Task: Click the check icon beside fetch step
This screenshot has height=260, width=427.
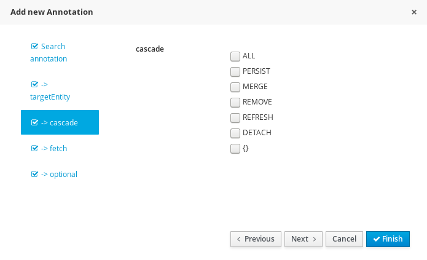Action: click(34, 148)
